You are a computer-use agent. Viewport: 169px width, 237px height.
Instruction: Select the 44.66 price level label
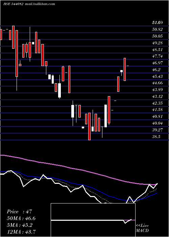158,83
